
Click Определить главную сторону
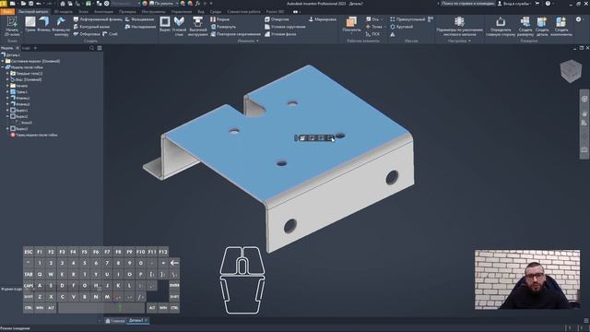[501, 26]
